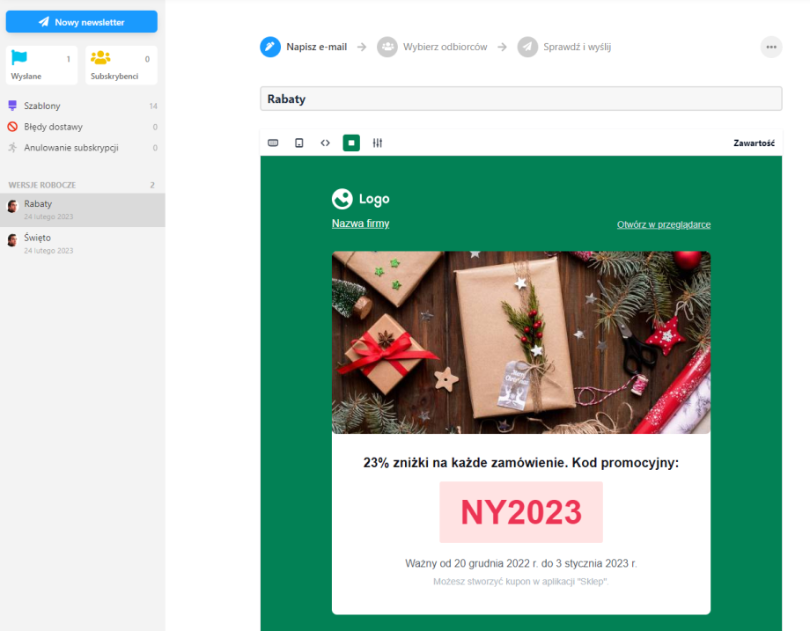Open Błędy dostawy in the sidebar
Screen dimensions: 810x631
pos(53,127)
